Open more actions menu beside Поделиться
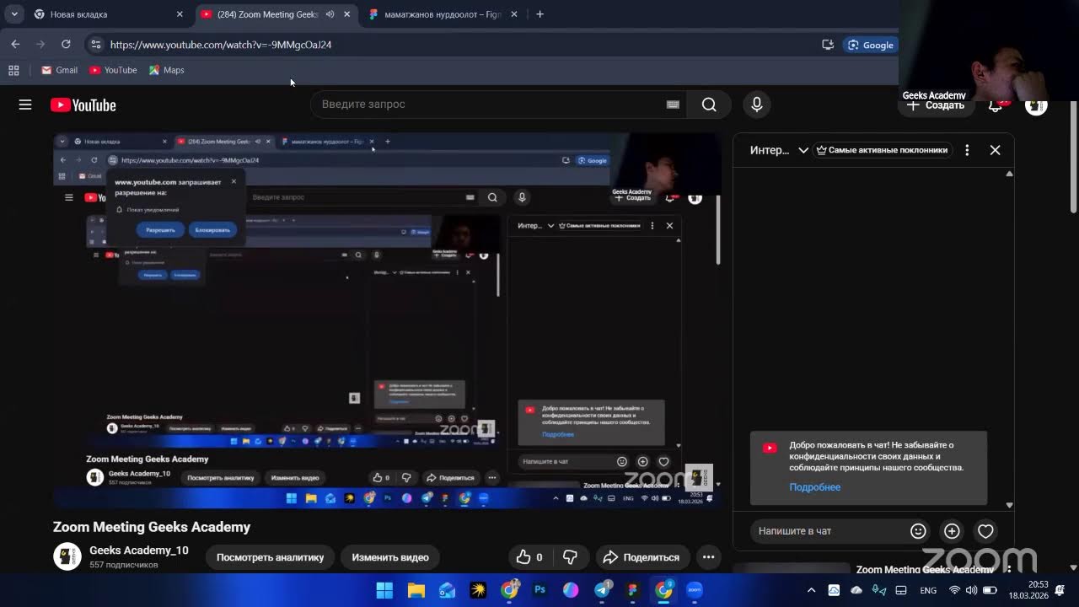 click(x=708, y=557)
